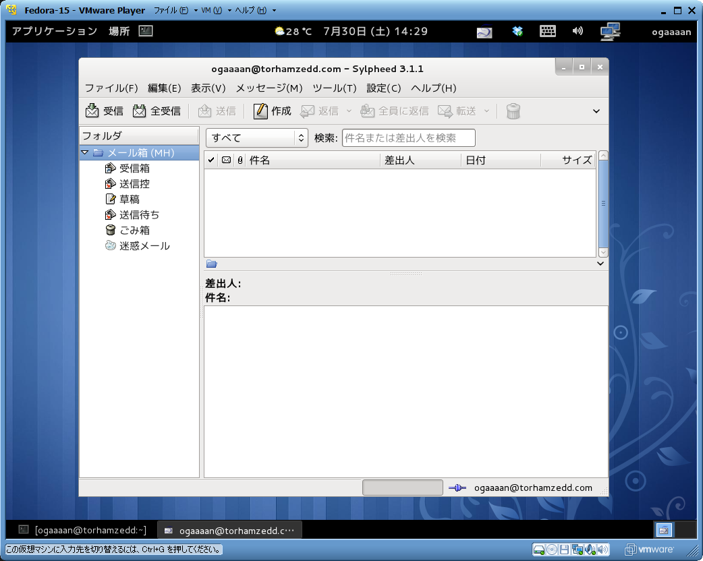
Task: Open the ヘルプ(H) menu in Sylpheed
Action: [434, 88]
